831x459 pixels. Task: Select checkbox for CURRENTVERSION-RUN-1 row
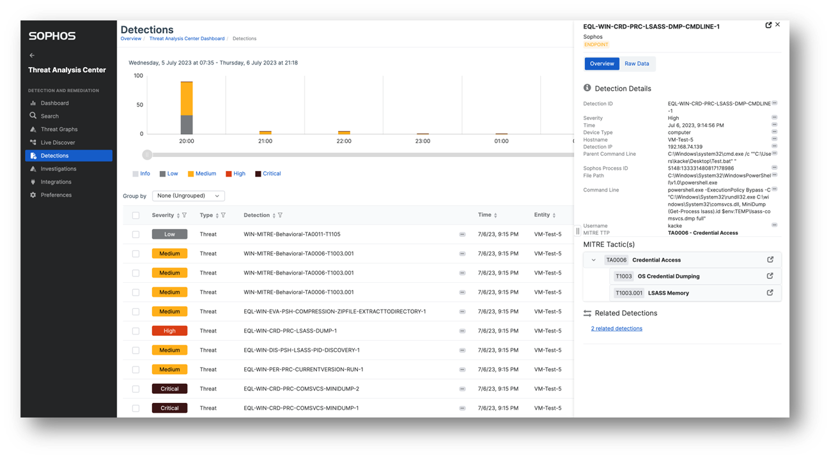[136, 370]
